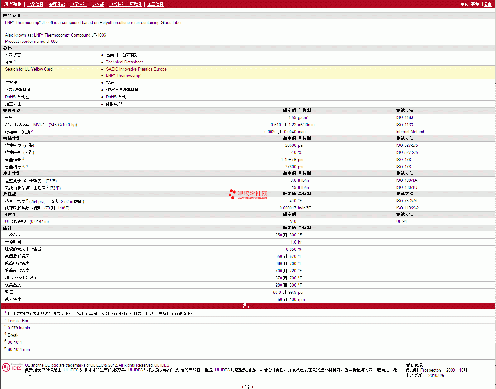Click the 80*10*4 mm footnote
Viewport: 496px width, 389px height.
(x=19, y=349)
